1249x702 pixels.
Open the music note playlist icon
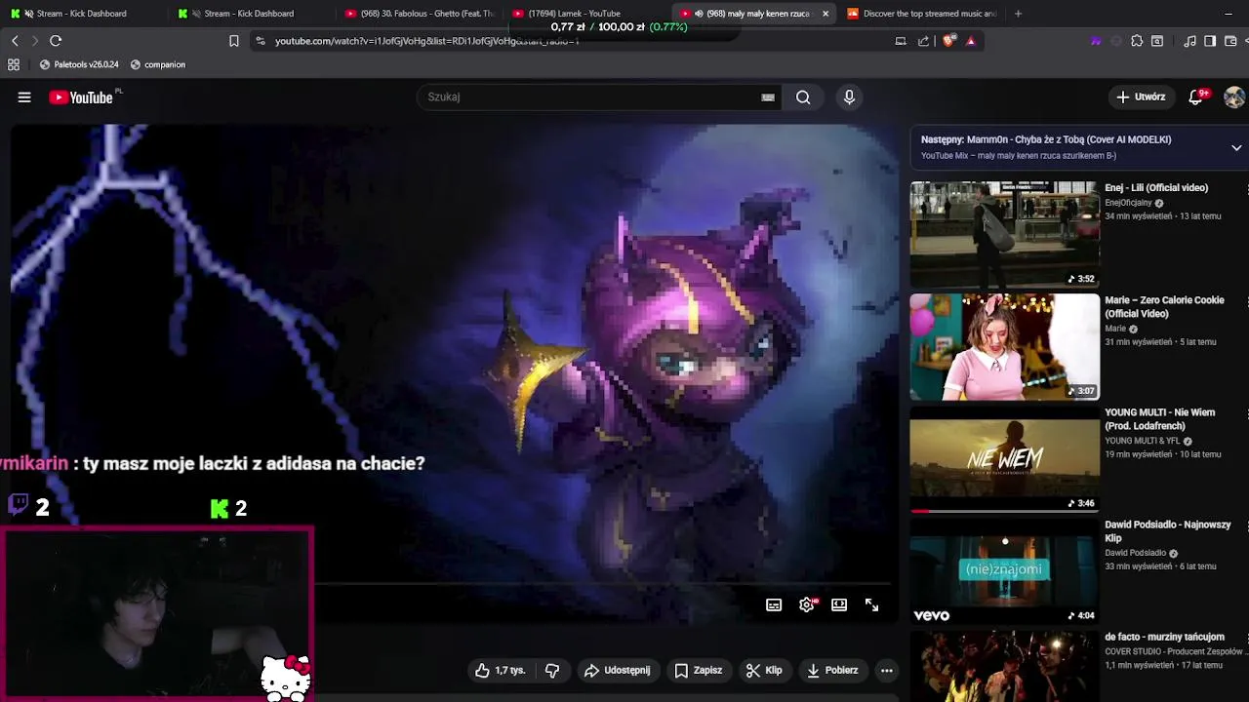(1189, 41)
